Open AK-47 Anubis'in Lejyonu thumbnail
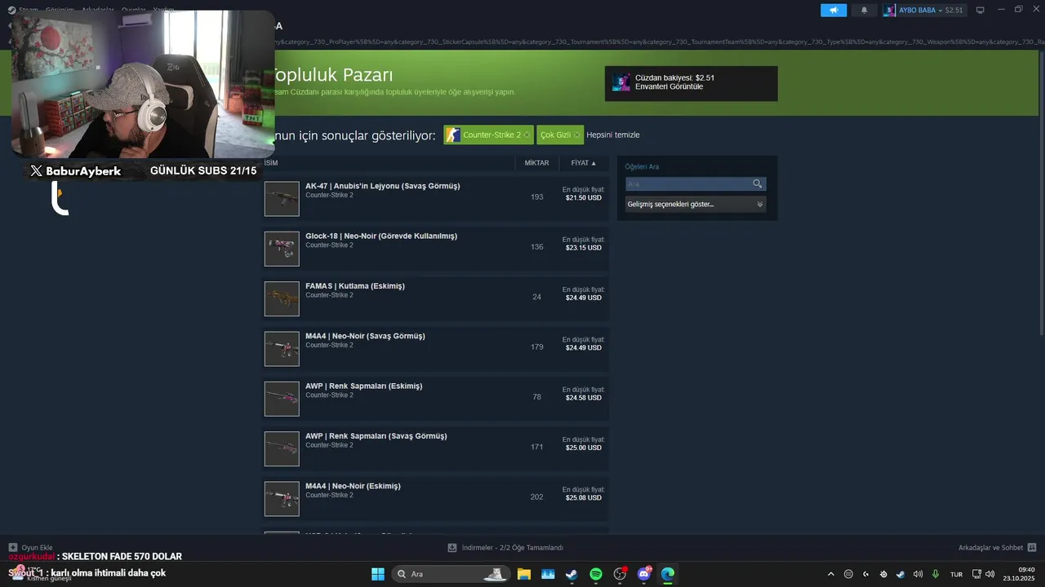 pos(282,199)
